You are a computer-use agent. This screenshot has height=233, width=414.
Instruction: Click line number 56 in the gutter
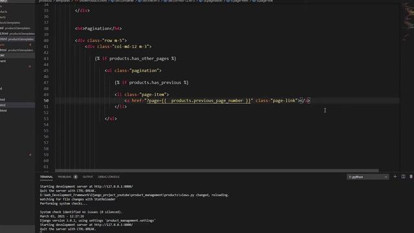click(x=46, y=137)
